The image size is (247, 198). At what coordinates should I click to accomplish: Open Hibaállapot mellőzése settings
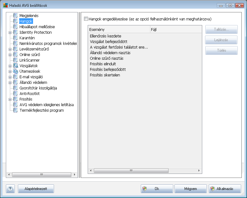click(x=37, y=27)
